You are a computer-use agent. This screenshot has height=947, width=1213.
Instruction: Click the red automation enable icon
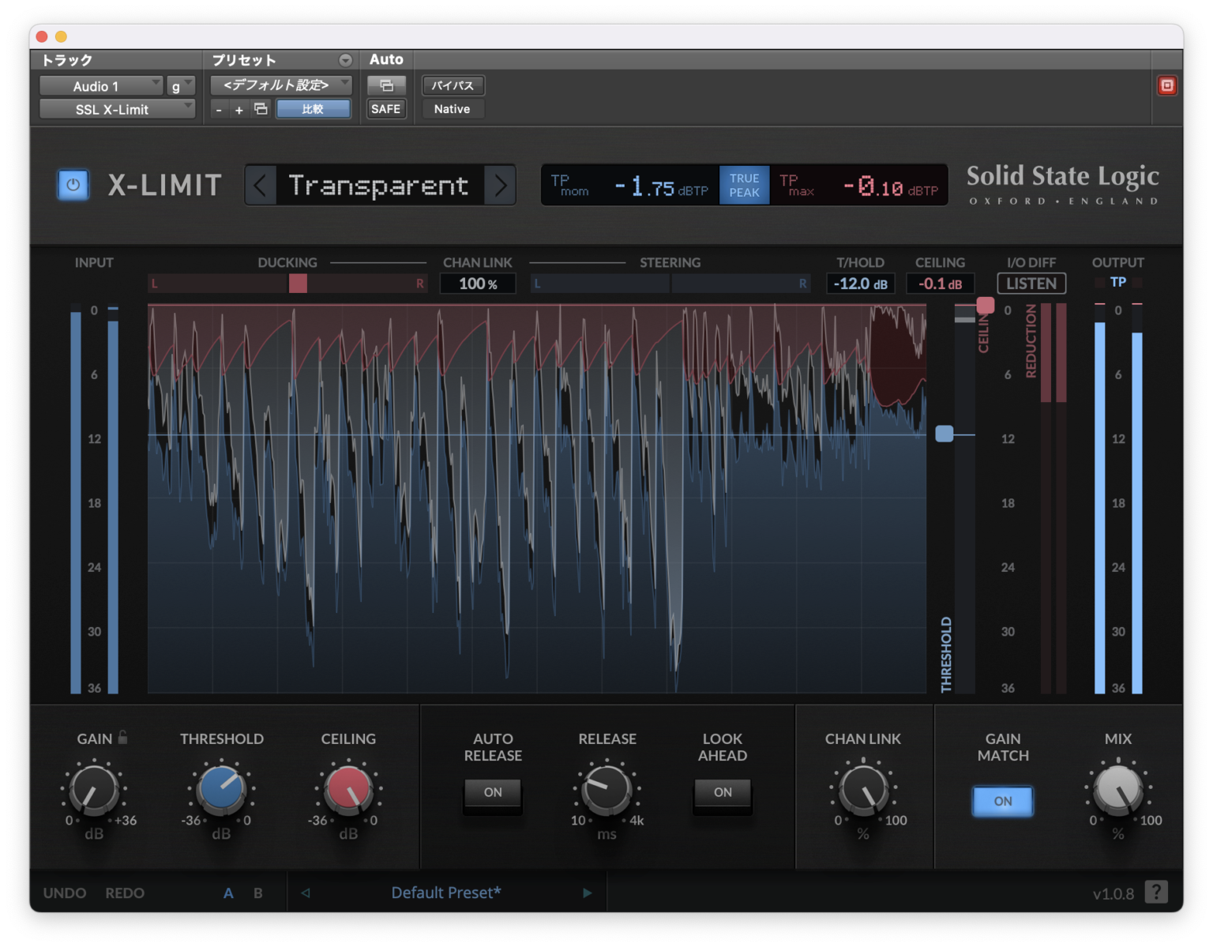coord(1166,85)
